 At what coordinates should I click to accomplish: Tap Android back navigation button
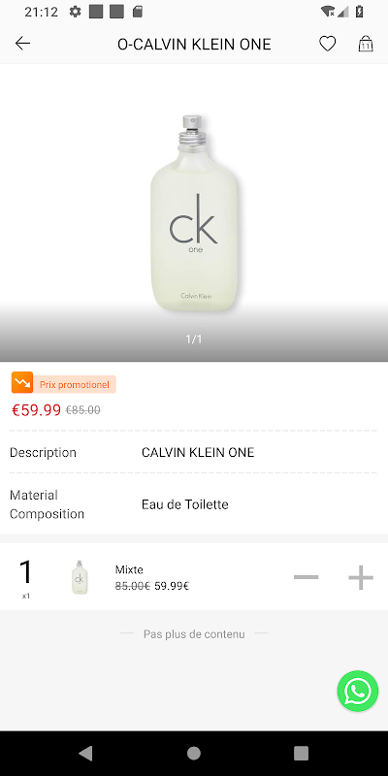(x=85, y=754)
